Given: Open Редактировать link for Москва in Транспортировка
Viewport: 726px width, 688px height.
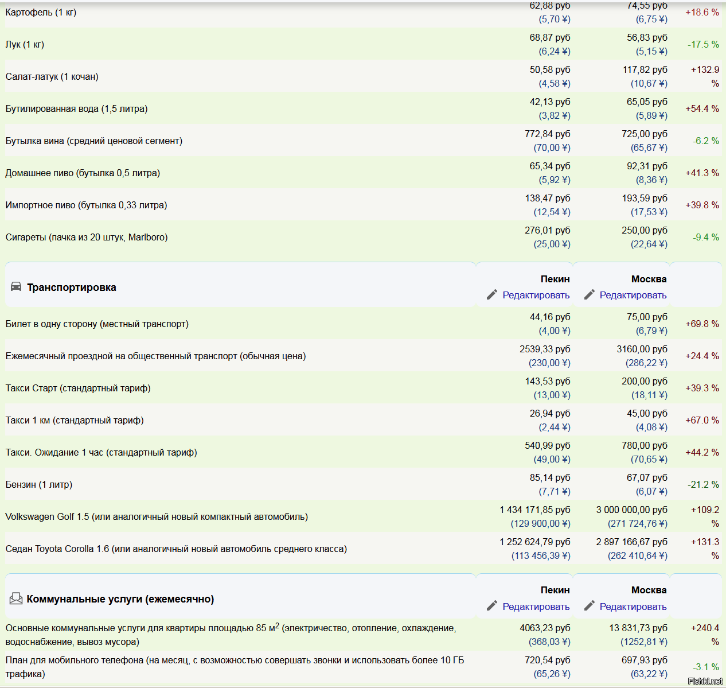Looking at the screenshot, I should (633, 295).
